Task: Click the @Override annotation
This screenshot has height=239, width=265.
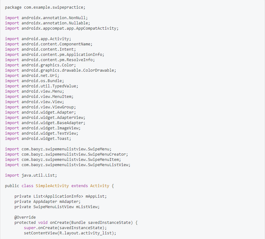Action: [25, 217]
